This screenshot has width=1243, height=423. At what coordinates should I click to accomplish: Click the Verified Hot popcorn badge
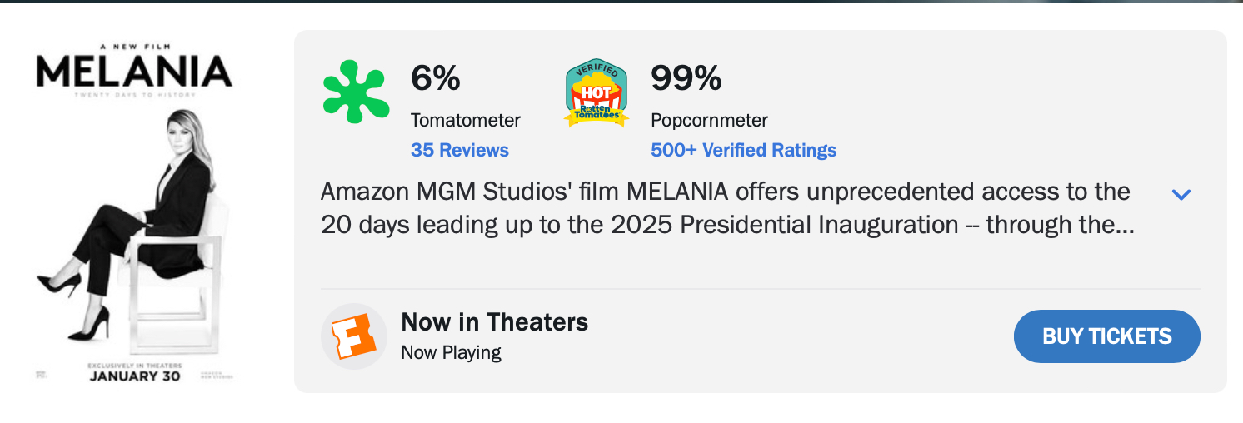point(596,93)
